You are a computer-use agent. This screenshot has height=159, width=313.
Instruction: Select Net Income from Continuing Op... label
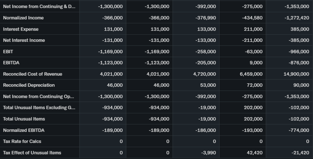tap(39, 96)
